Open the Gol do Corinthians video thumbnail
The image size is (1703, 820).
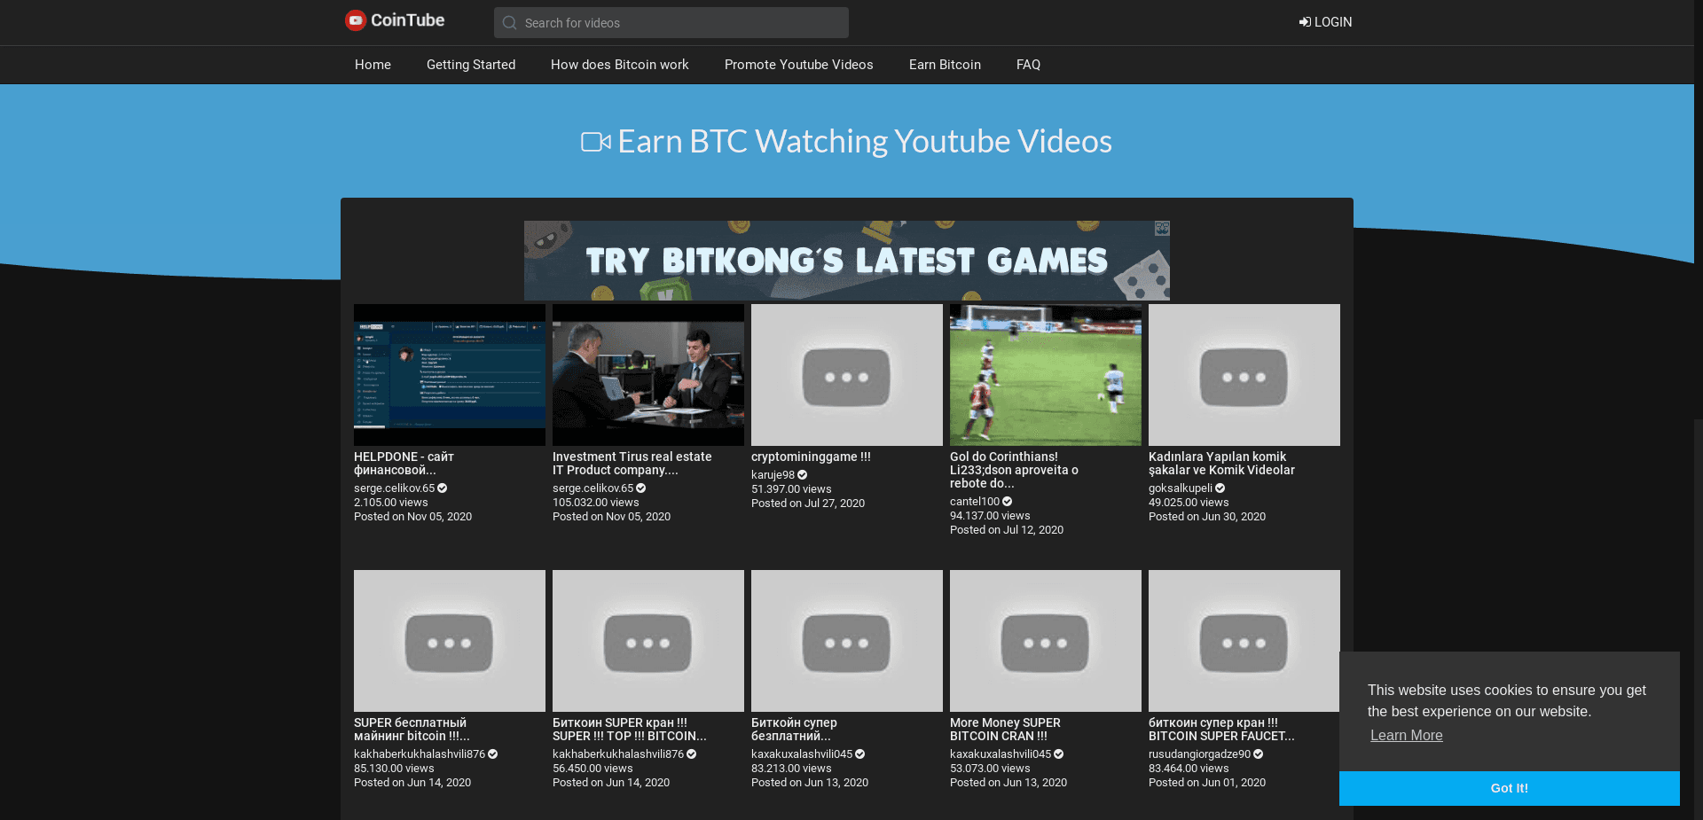1044,374
